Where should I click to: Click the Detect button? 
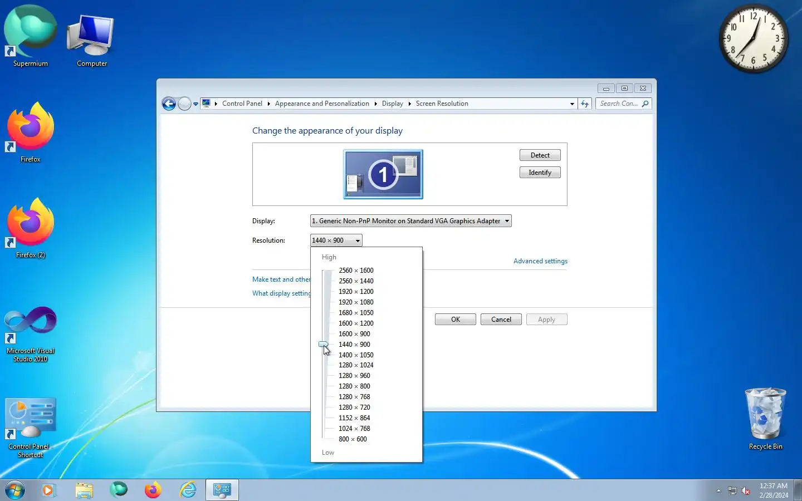540,155
